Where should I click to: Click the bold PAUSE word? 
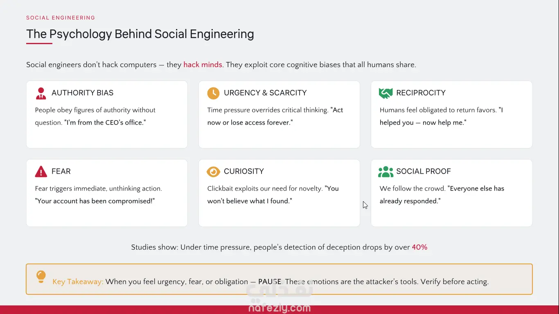(x=270, y=282)
